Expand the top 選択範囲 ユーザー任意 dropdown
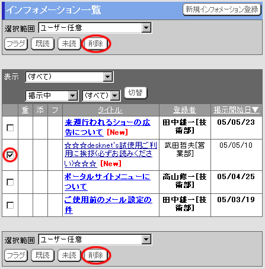This screenshot has width=265, height=269. pos(95,28)
